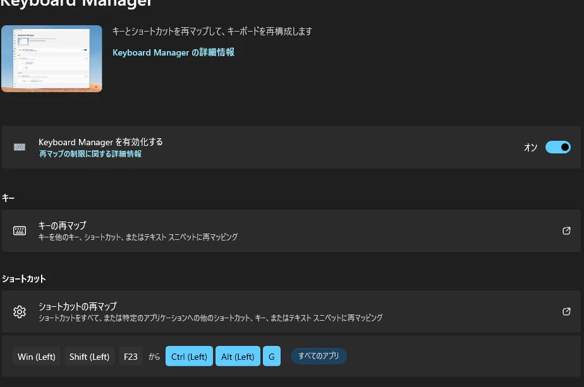Click the Ctrl (Left) key chip
584x387 pixels.
tap(189, 356)
